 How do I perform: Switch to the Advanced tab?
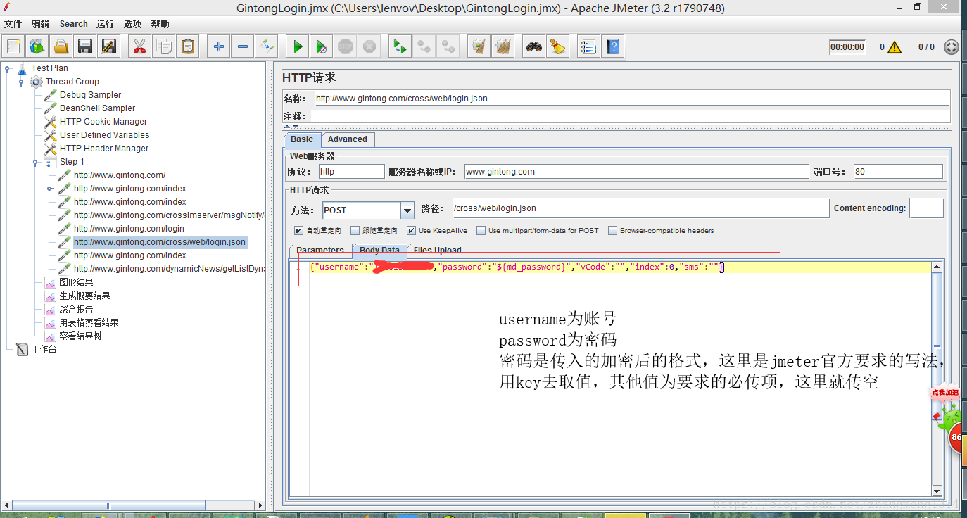click(x=348, y=139)
